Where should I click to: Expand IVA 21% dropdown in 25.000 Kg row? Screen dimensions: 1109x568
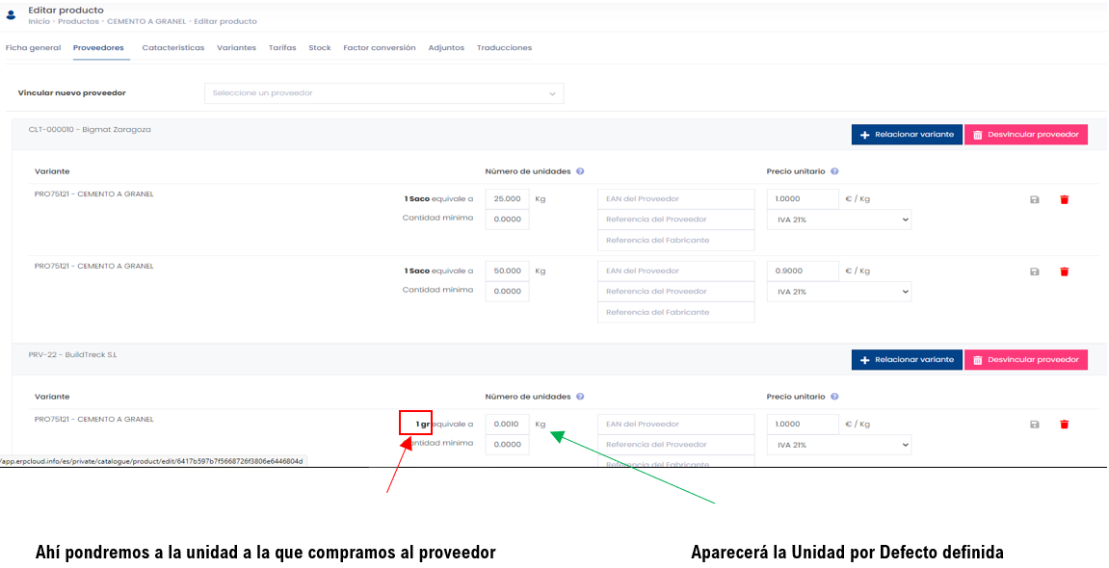click(839, 219)
